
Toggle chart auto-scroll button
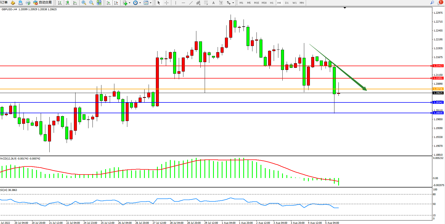(x=108, y=3)
